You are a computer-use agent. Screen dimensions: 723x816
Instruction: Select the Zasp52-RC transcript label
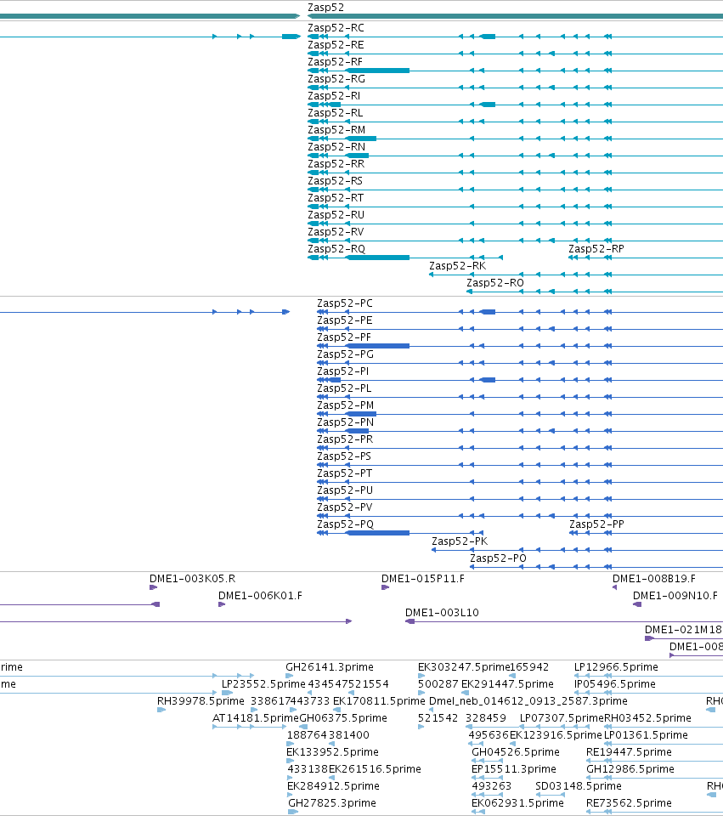click(x=336, y=28)
